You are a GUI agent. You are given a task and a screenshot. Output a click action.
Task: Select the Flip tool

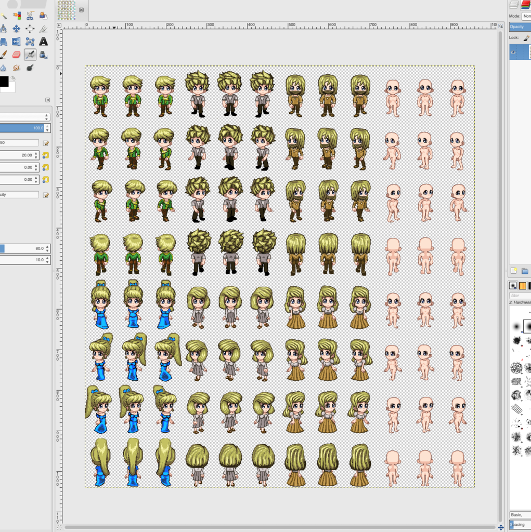[17, 42]
